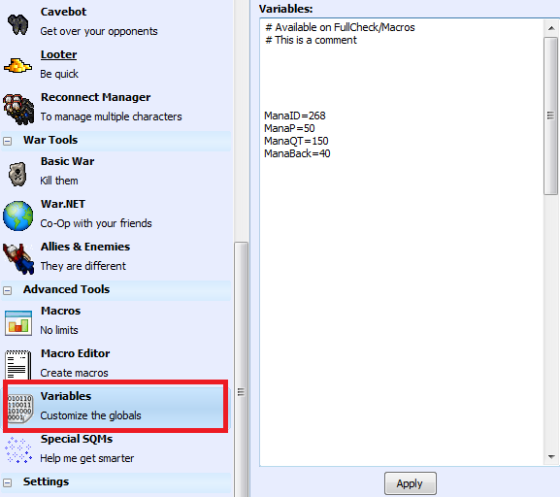Image resolution: width=560 pixels, height=497 pixels.
Task: Click the 'ManaQT=150' line
Action: pos(296,141)
